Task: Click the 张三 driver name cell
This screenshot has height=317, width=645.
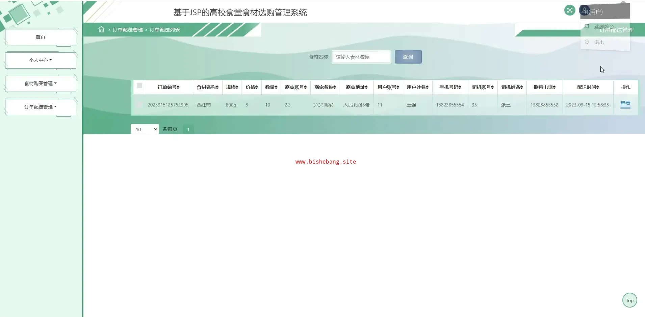Action: 506,105
